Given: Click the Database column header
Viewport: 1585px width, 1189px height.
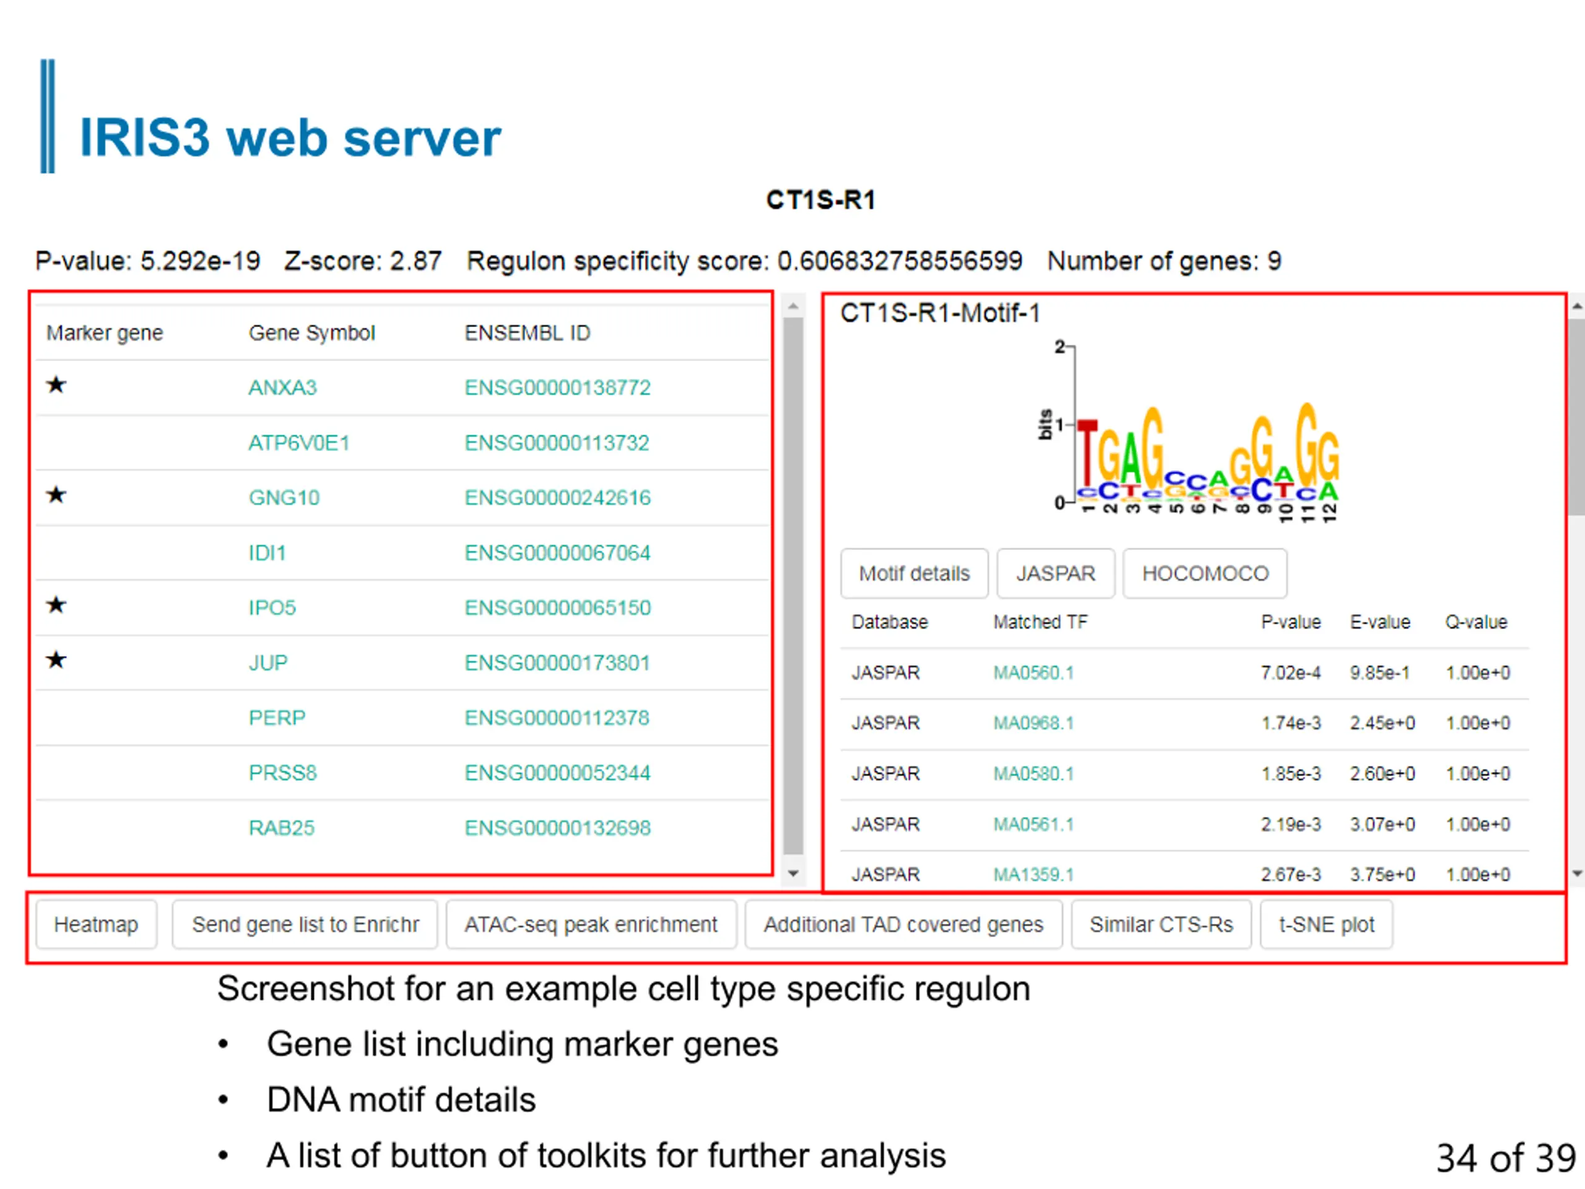Looking at the screenshot, I should pyautogui.click(x=889, y=622).
